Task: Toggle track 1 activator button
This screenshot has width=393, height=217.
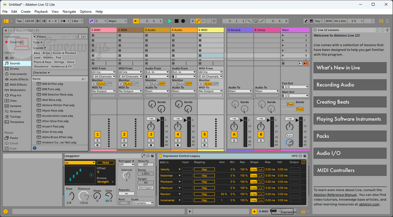Action: pos(97,135)
